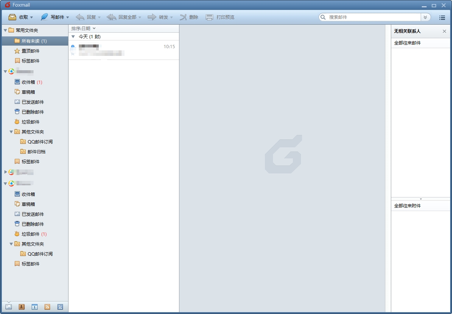Open the RSS feeds icon

[x=47, y=307]
